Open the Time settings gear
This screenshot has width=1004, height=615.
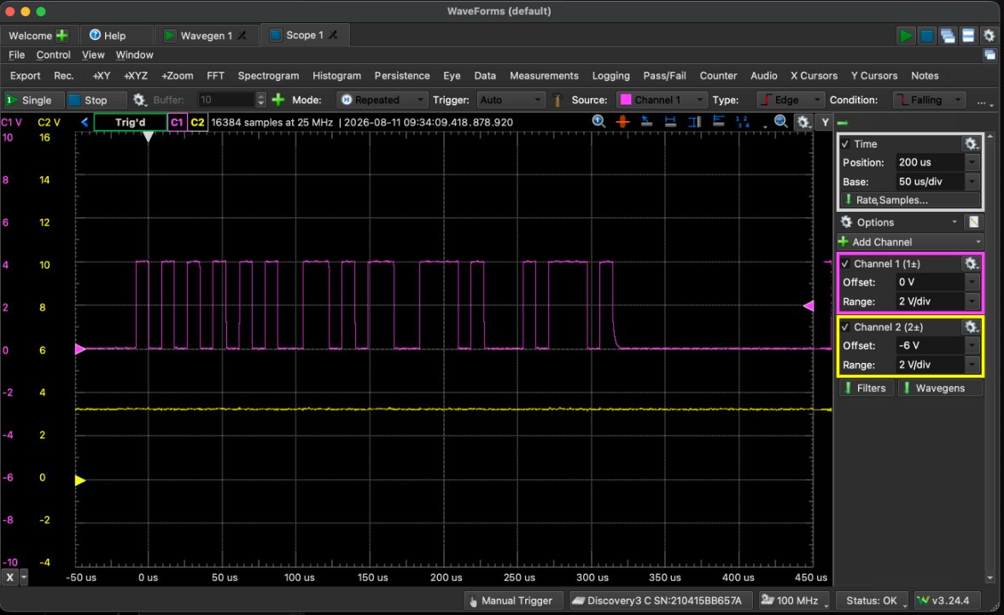[971, 144]
